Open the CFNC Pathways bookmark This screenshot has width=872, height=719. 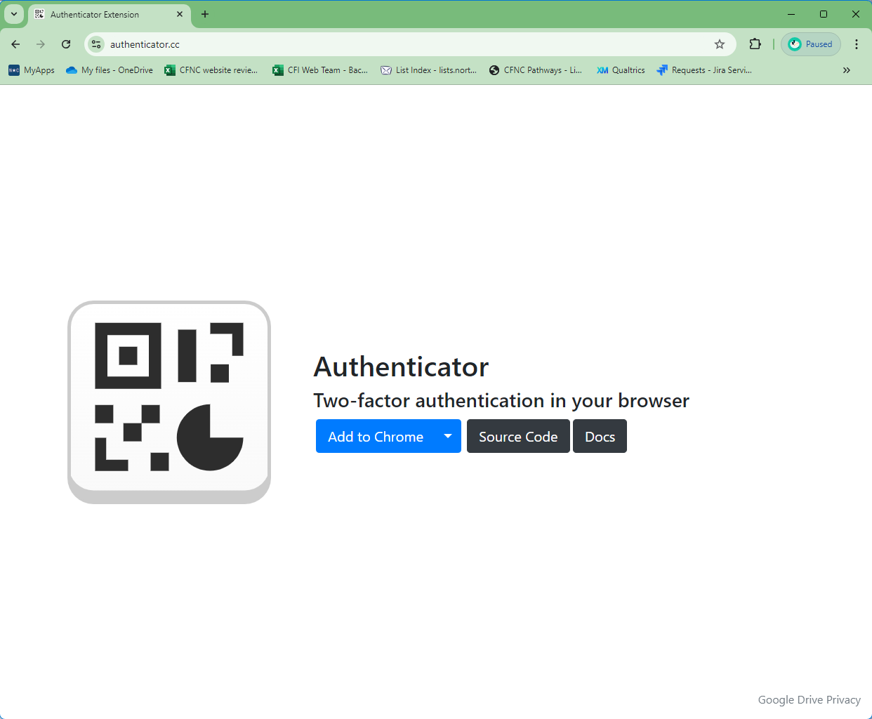[535, 70]
